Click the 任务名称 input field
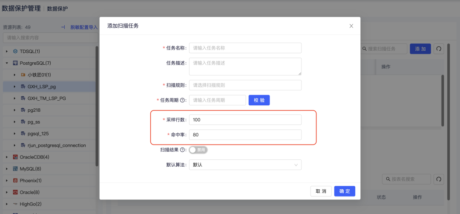The image size is (460, 214). tap(245, 48)
